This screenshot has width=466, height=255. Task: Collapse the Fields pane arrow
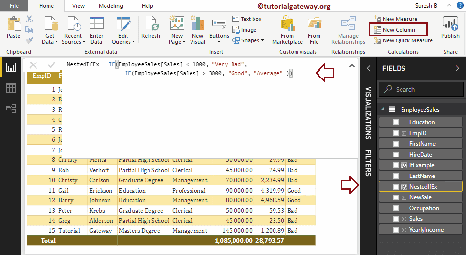pos(457,68)
